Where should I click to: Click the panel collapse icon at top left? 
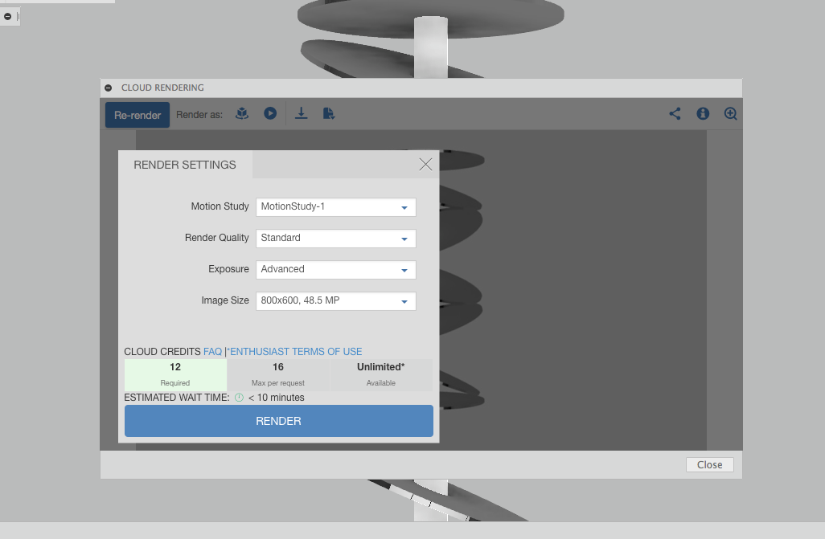[x=9, y=16]
